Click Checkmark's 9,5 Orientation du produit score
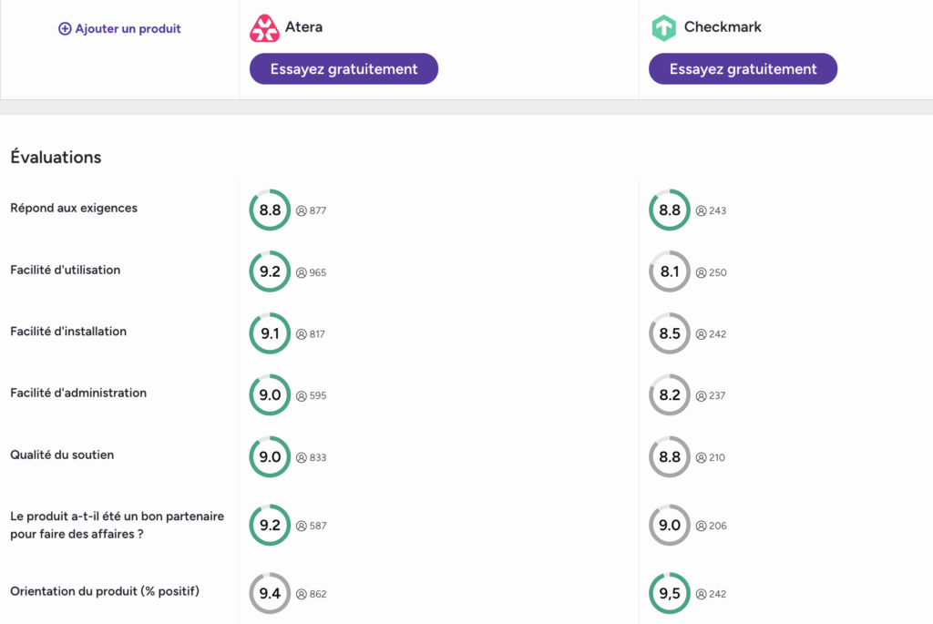The image size is (933, 624). coord(670,593)
